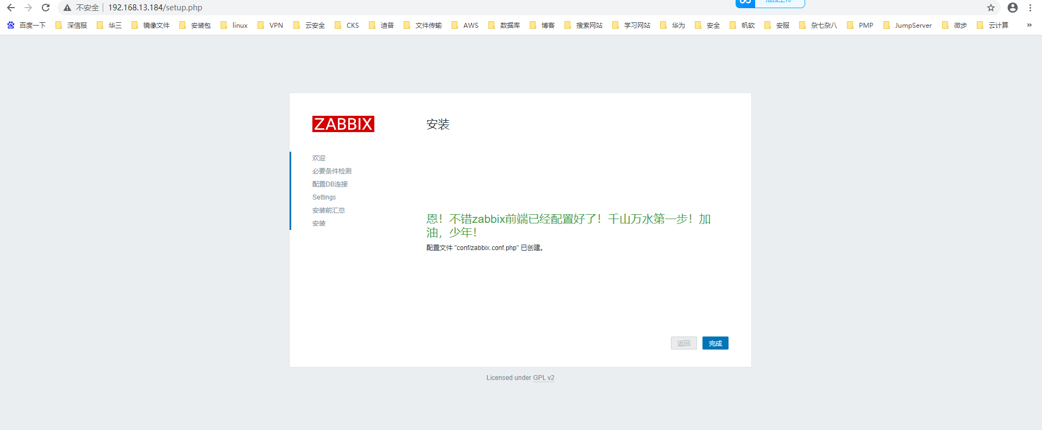The image size is (1042, 430).
Task: Open the linux bookmark folder
Action: point(234,25)
